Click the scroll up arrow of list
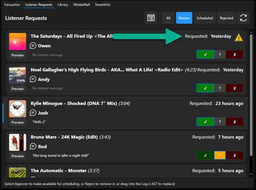Screen dimensions: 256x190 tap(251, 32)
